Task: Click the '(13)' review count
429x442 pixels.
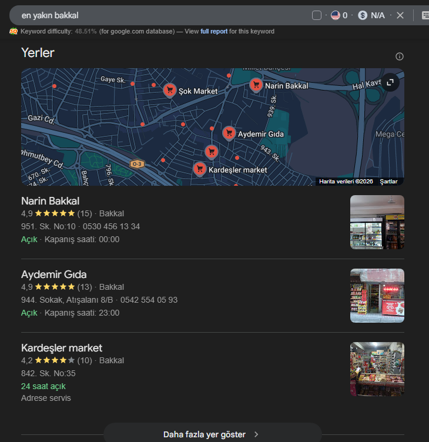Action: 85,287
